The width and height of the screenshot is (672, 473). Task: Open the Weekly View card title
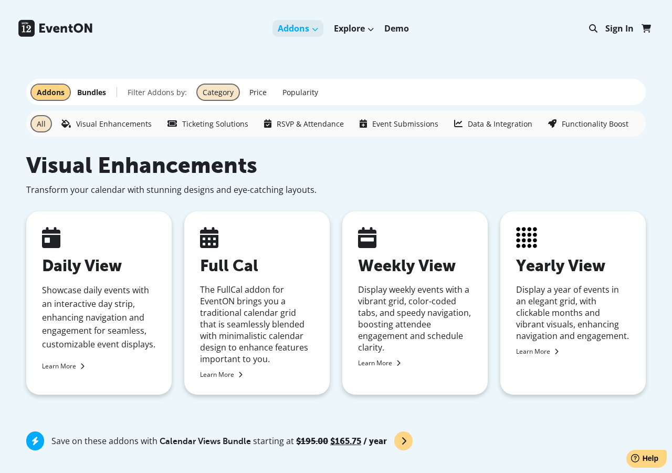[407, 265]
